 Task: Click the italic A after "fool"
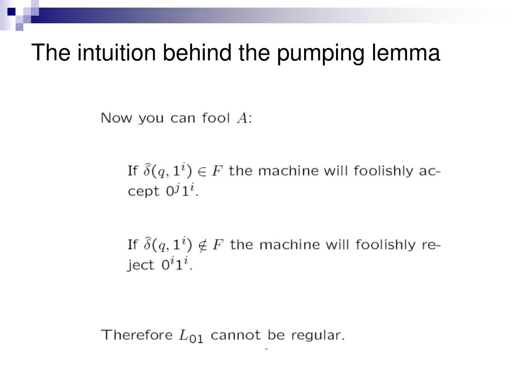242,118
